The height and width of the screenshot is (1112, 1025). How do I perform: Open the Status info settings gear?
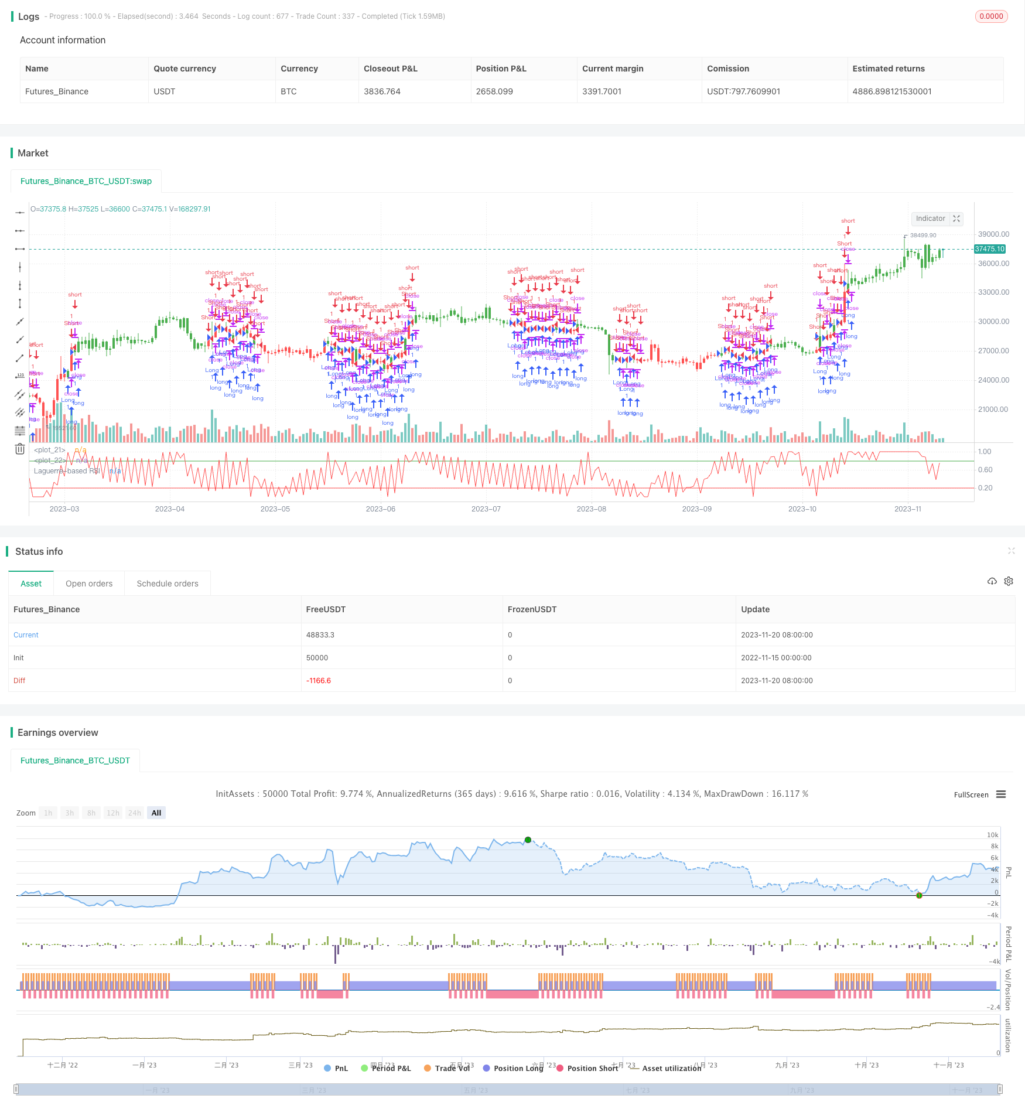[x=1009, y=581]
